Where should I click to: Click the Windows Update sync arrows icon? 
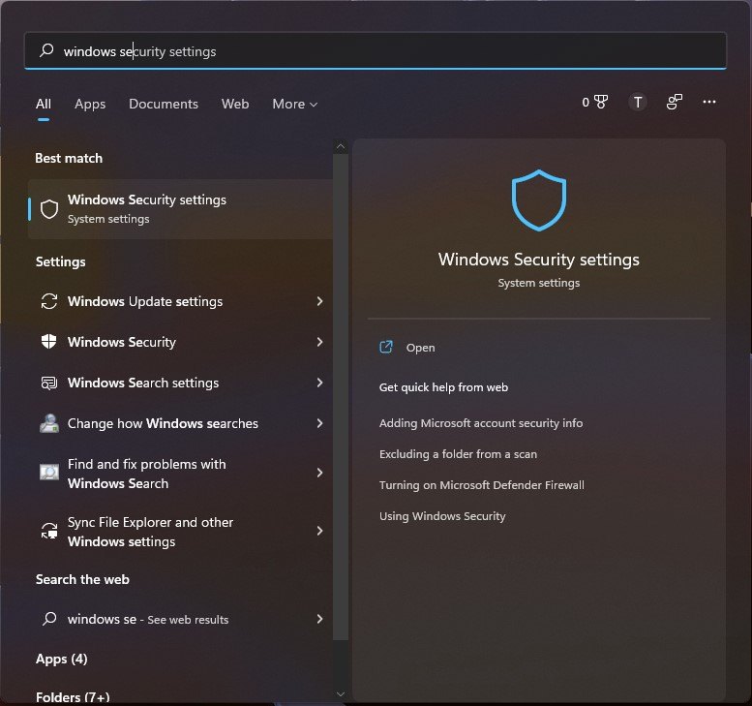49,301
